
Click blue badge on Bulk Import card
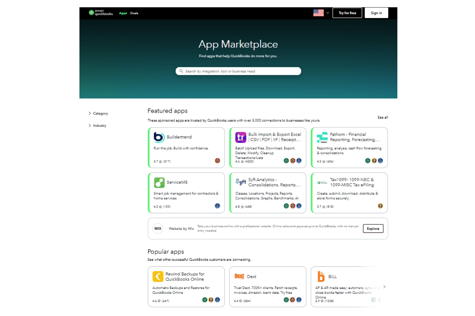(x=299, y=161)
